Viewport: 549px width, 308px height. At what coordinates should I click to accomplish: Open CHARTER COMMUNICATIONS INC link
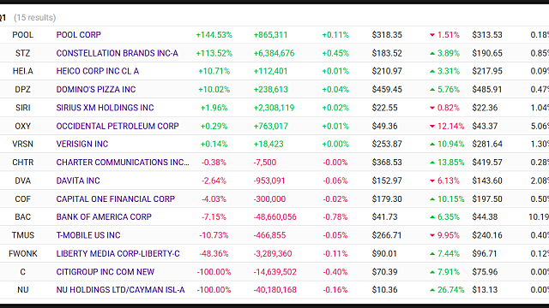click(x=122, y=163)
